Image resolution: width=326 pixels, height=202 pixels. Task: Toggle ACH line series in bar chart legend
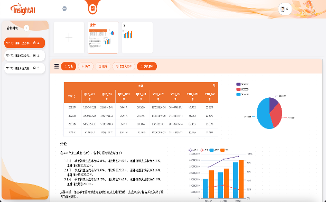(193, 150)
